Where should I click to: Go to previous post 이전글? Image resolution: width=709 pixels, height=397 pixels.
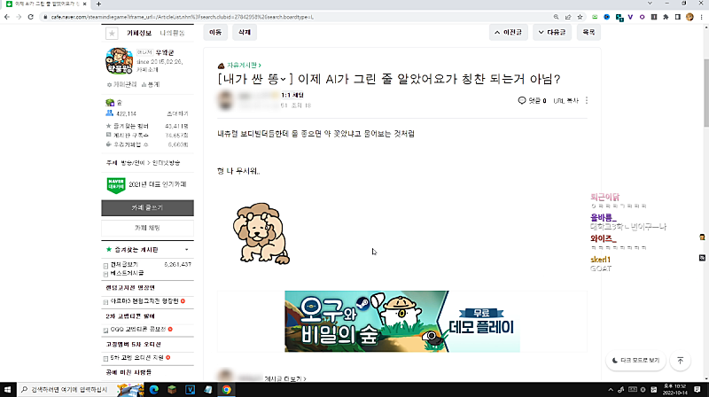[508, 32]
